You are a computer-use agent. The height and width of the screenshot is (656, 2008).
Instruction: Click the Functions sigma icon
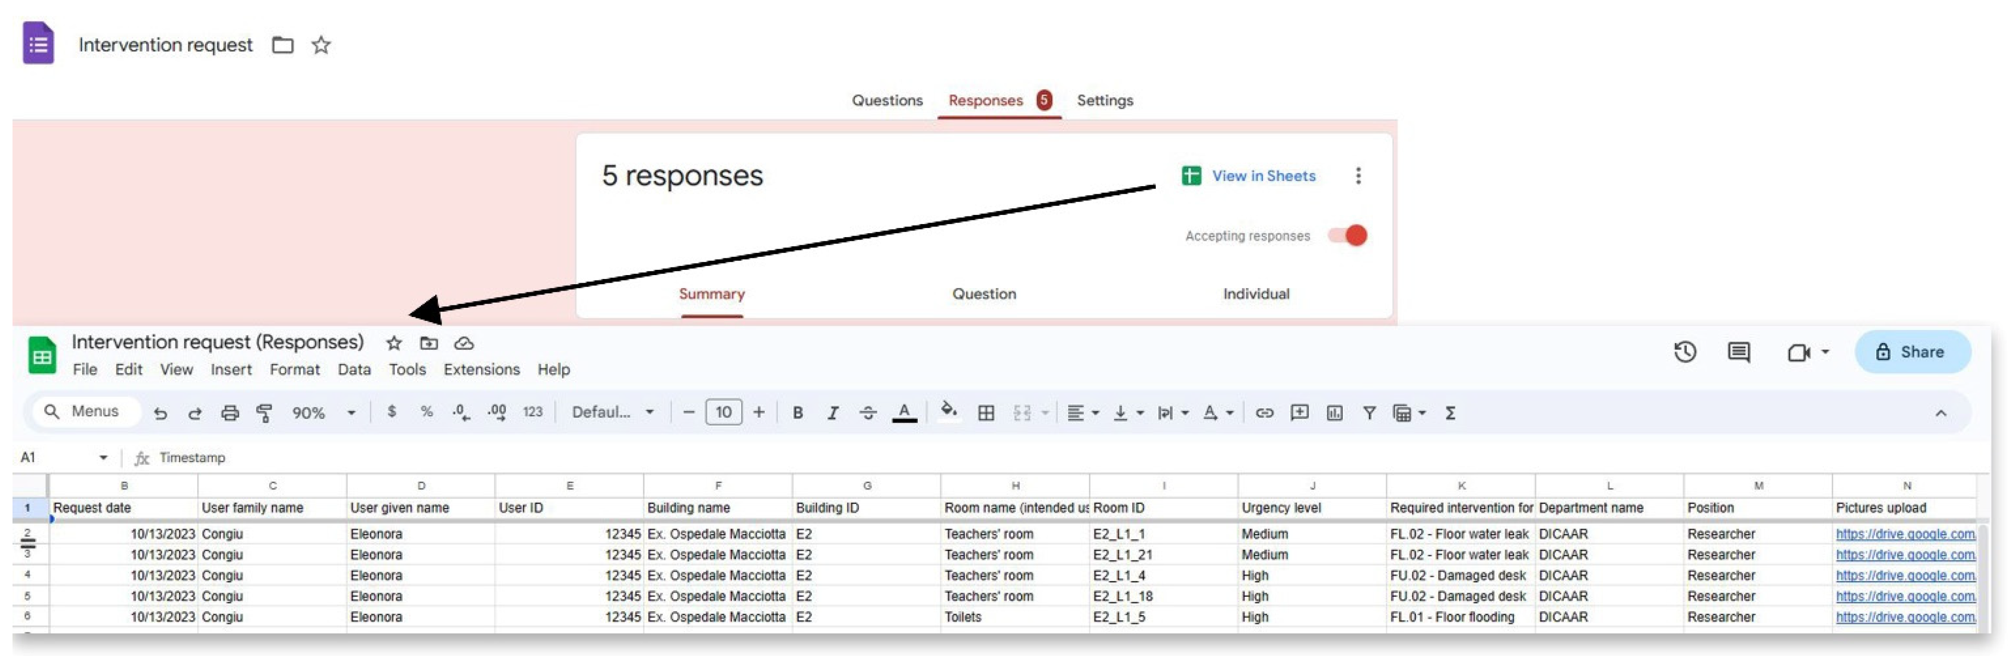pyautogui.click(x=1450, y=413)
